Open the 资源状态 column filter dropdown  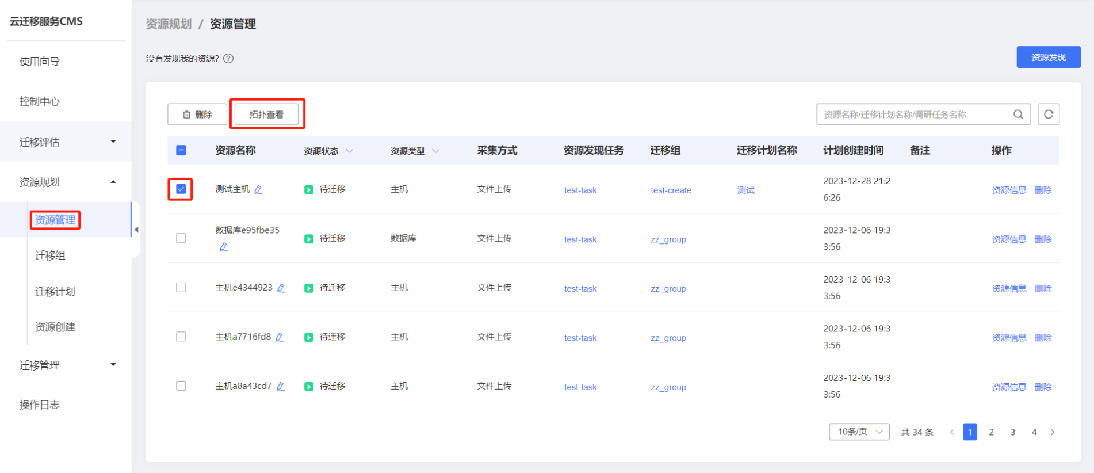(349, 151)
